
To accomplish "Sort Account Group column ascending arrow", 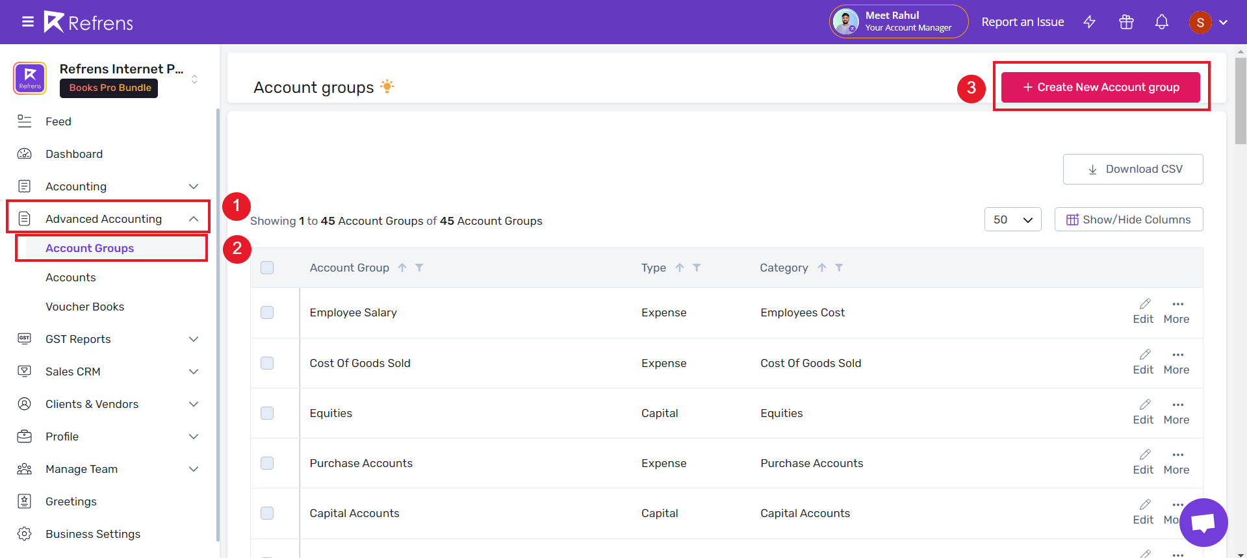I will pos(402,268).
